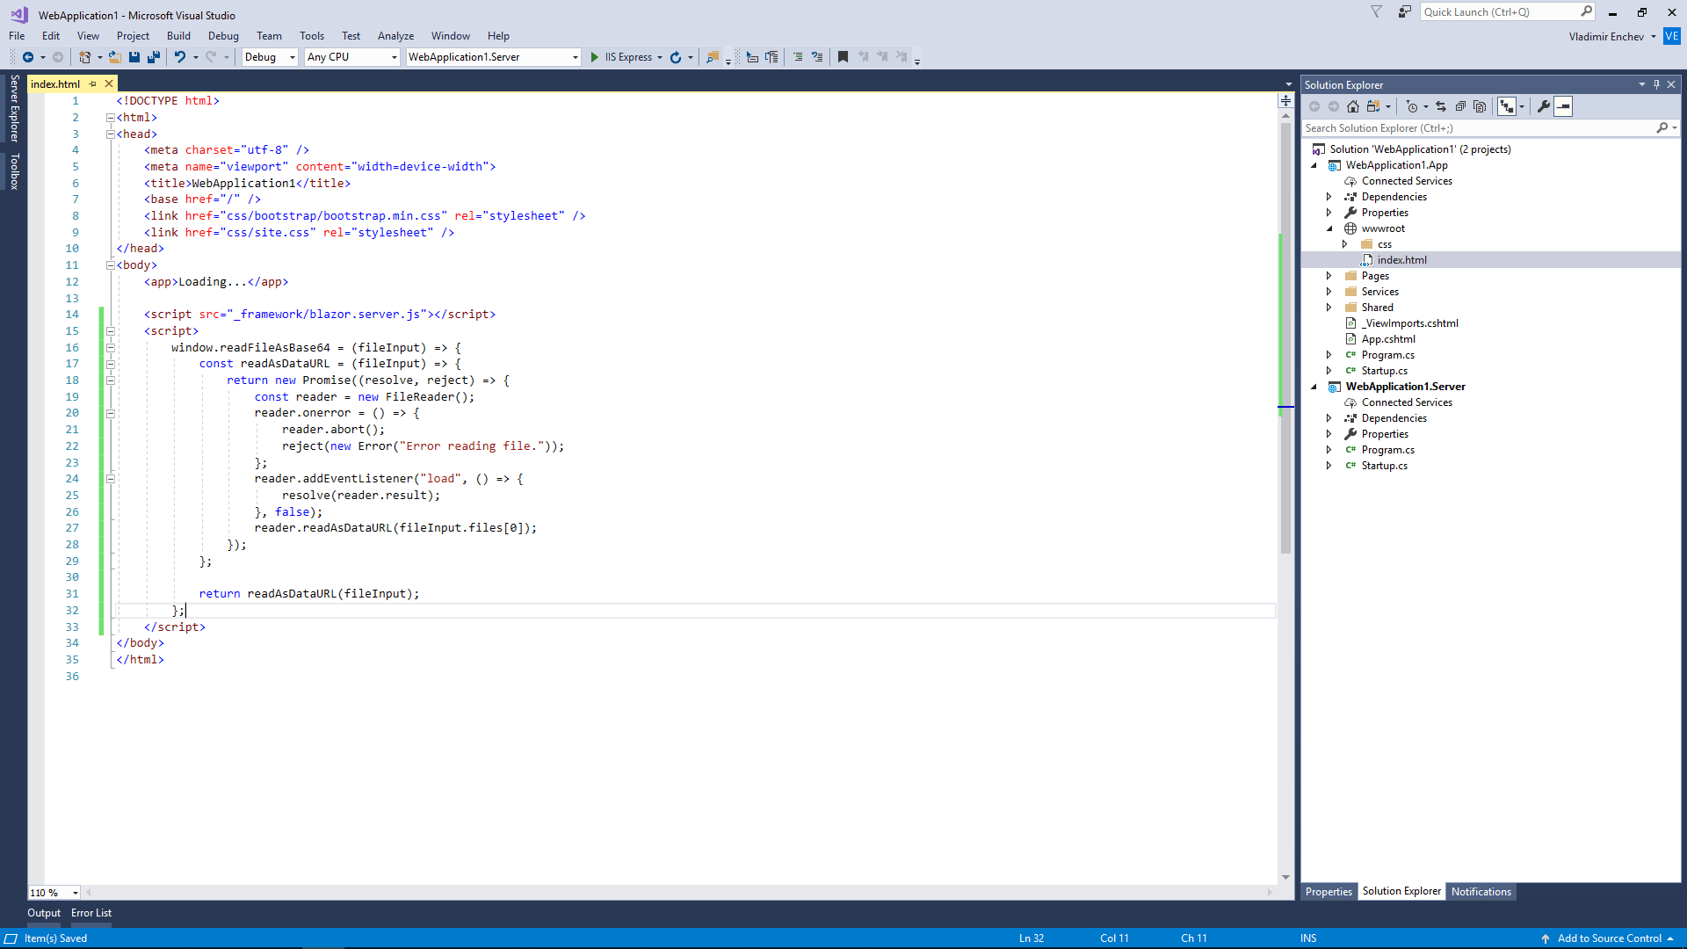Expand the WebApplication1.App Dependencies node
Screen dimensions: 1687x949
1330,196
